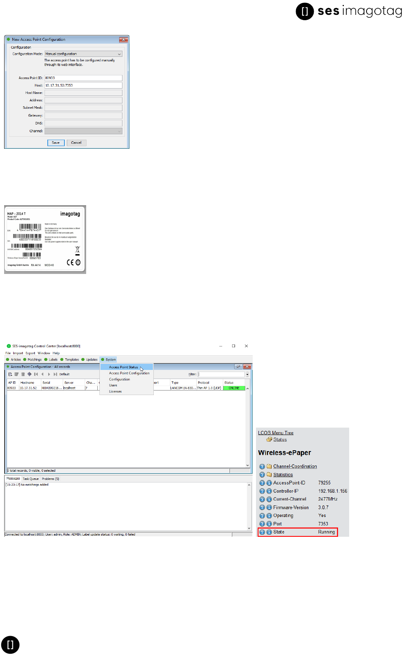This screenshot has width=404, height=655.
Task: Click the help icon for Port
Action: pos(262,524)
